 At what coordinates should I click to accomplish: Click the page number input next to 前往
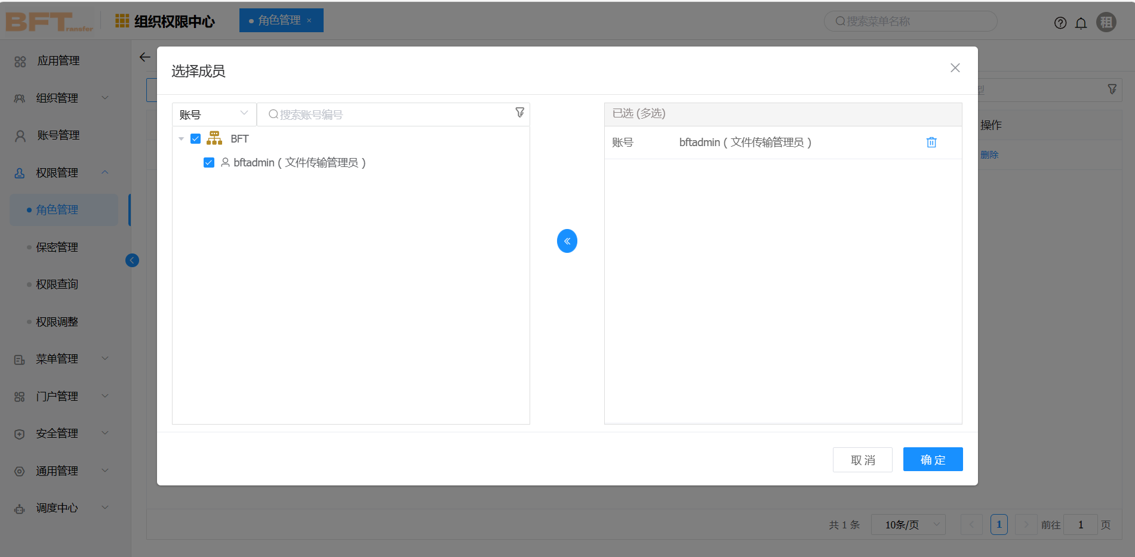coord(1080,524)
